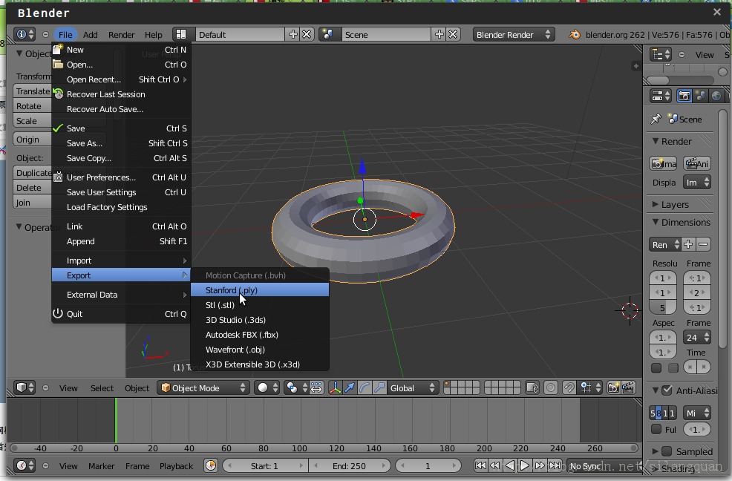Open the Render properties camera tab
Screen dimensions: 732x481
(x=684, y=96)
